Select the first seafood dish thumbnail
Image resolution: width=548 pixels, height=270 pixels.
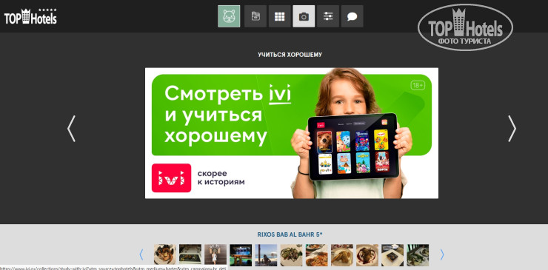point(165,255)
